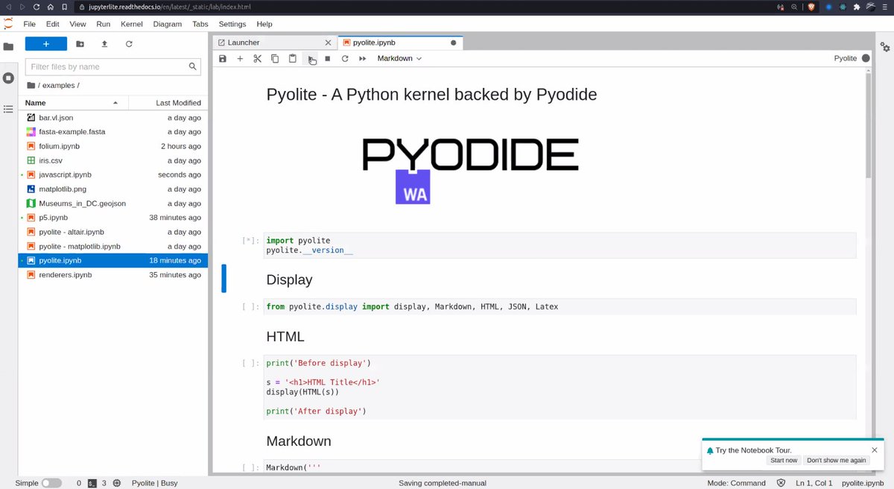The height and width of the screenshot is (489, 894).
Task: Restart kernel and run all cells icon
Action: [x=363, y=58]
